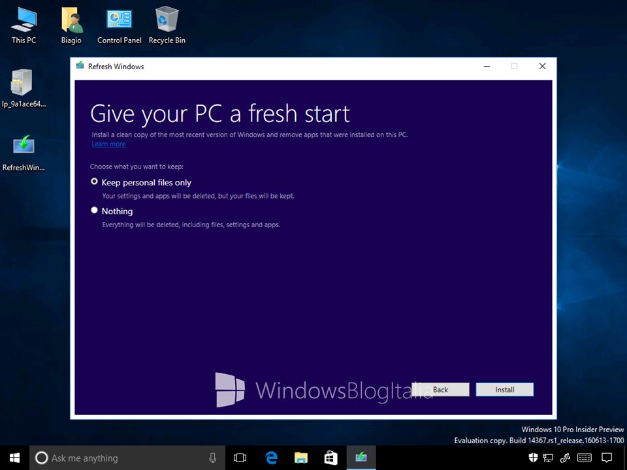Open File Explorer from the taskbar
The width and height of the screenshot is (627, 470).
pos(301,458)
